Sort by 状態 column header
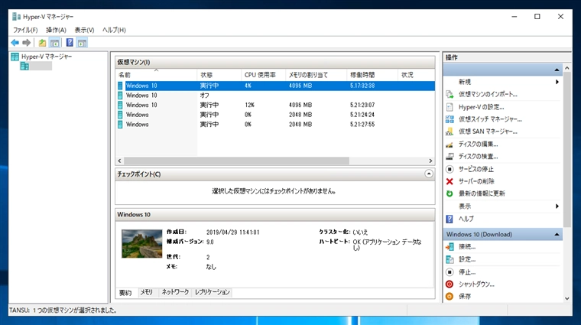Screen dimensions: 581x325 pos(219,75)
